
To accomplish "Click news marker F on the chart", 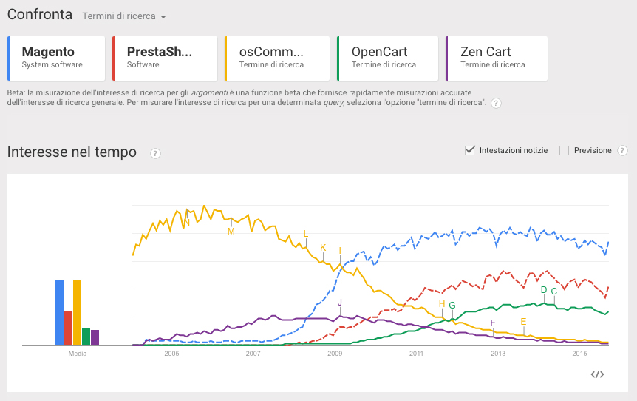I will 493,323.
